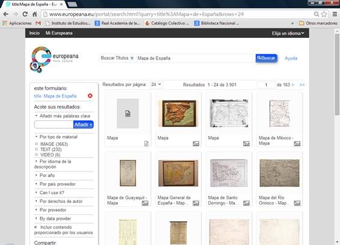Remove the title: Mapa de España filter
This screenshot has width=340, height=245.
pos(90,96)
